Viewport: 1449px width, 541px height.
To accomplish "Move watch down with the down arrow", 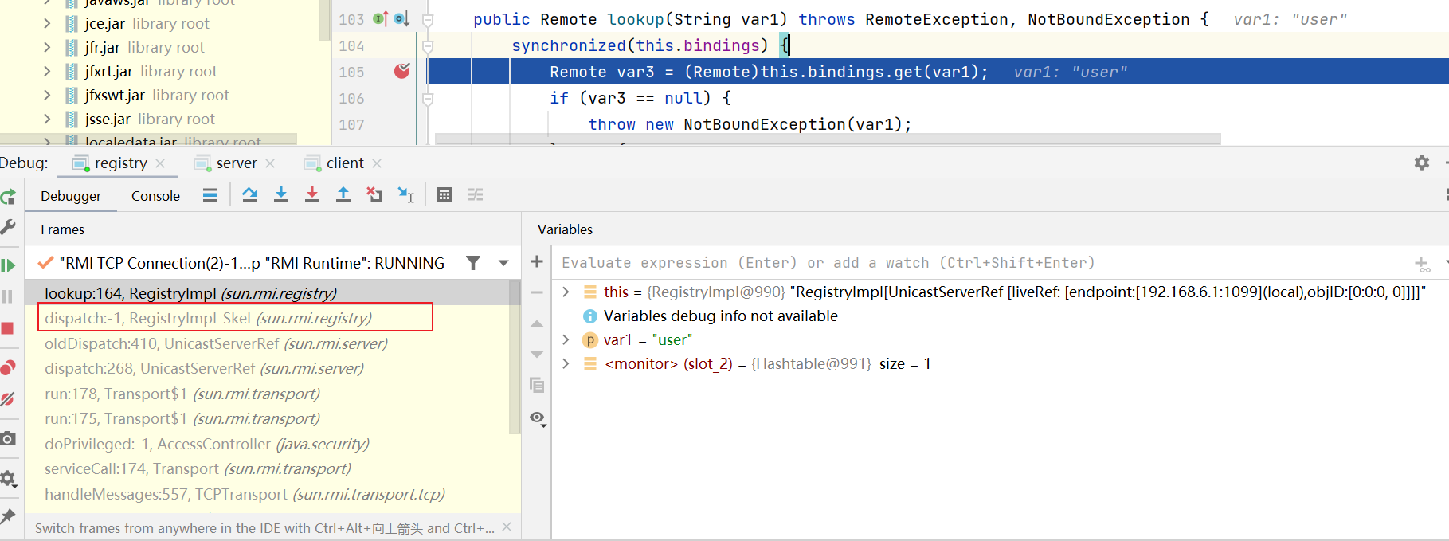I will click(537, 354).
